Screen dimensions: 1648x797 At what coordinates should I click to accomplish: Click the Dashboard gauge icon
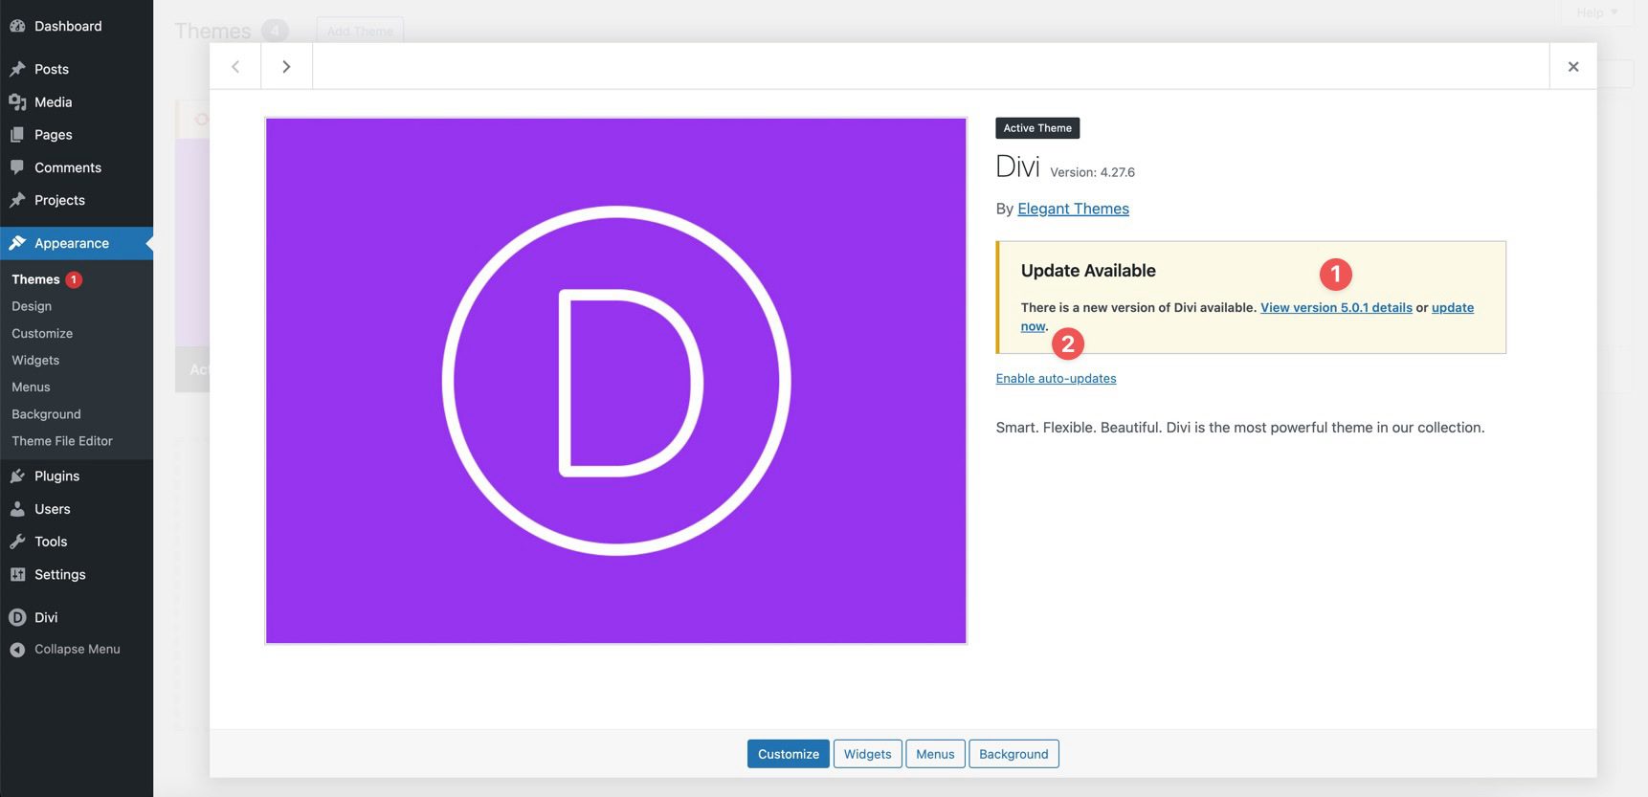click(17, 26)
